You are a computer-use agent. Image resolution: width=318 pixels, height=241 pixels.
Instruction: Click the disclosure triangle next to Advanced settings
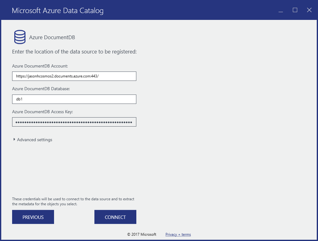(x=14, y=140)
